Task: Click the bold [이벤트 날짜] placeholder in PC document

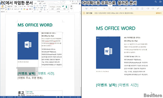Action: (x=27, y=73)
